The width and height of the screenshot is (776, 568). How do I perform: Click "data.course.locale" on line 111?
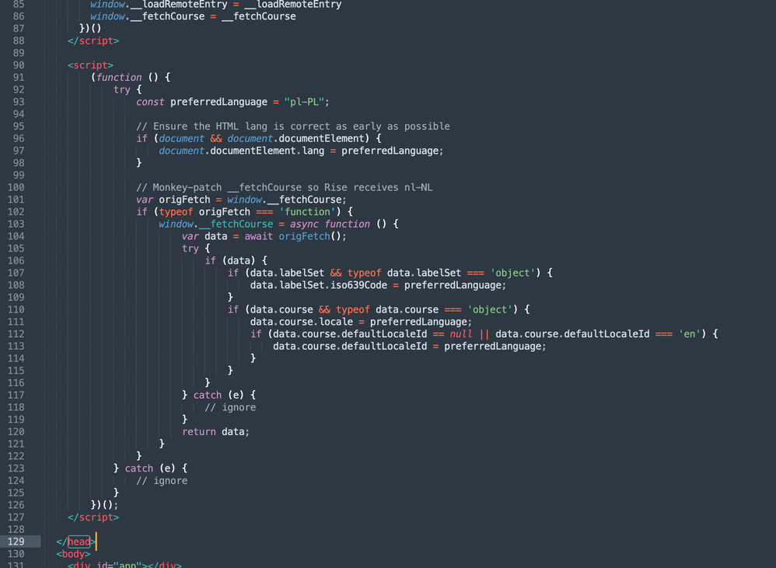coord(302,322)
